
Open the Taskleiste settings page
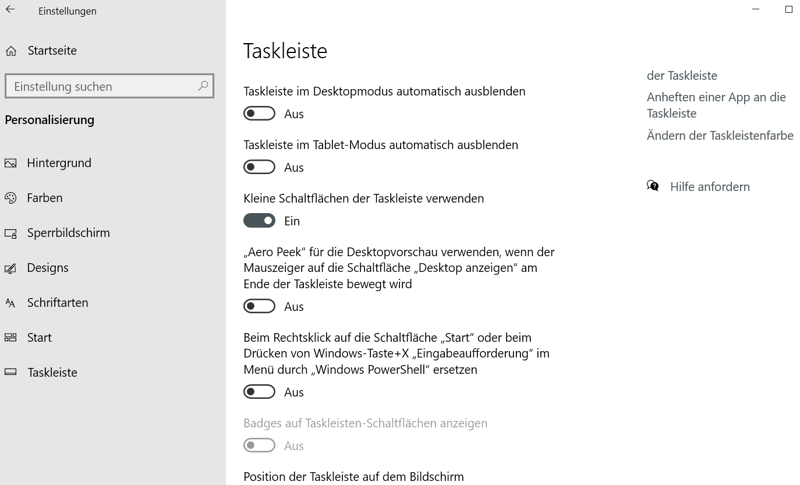pyautogui.click(x=52, y=373)
